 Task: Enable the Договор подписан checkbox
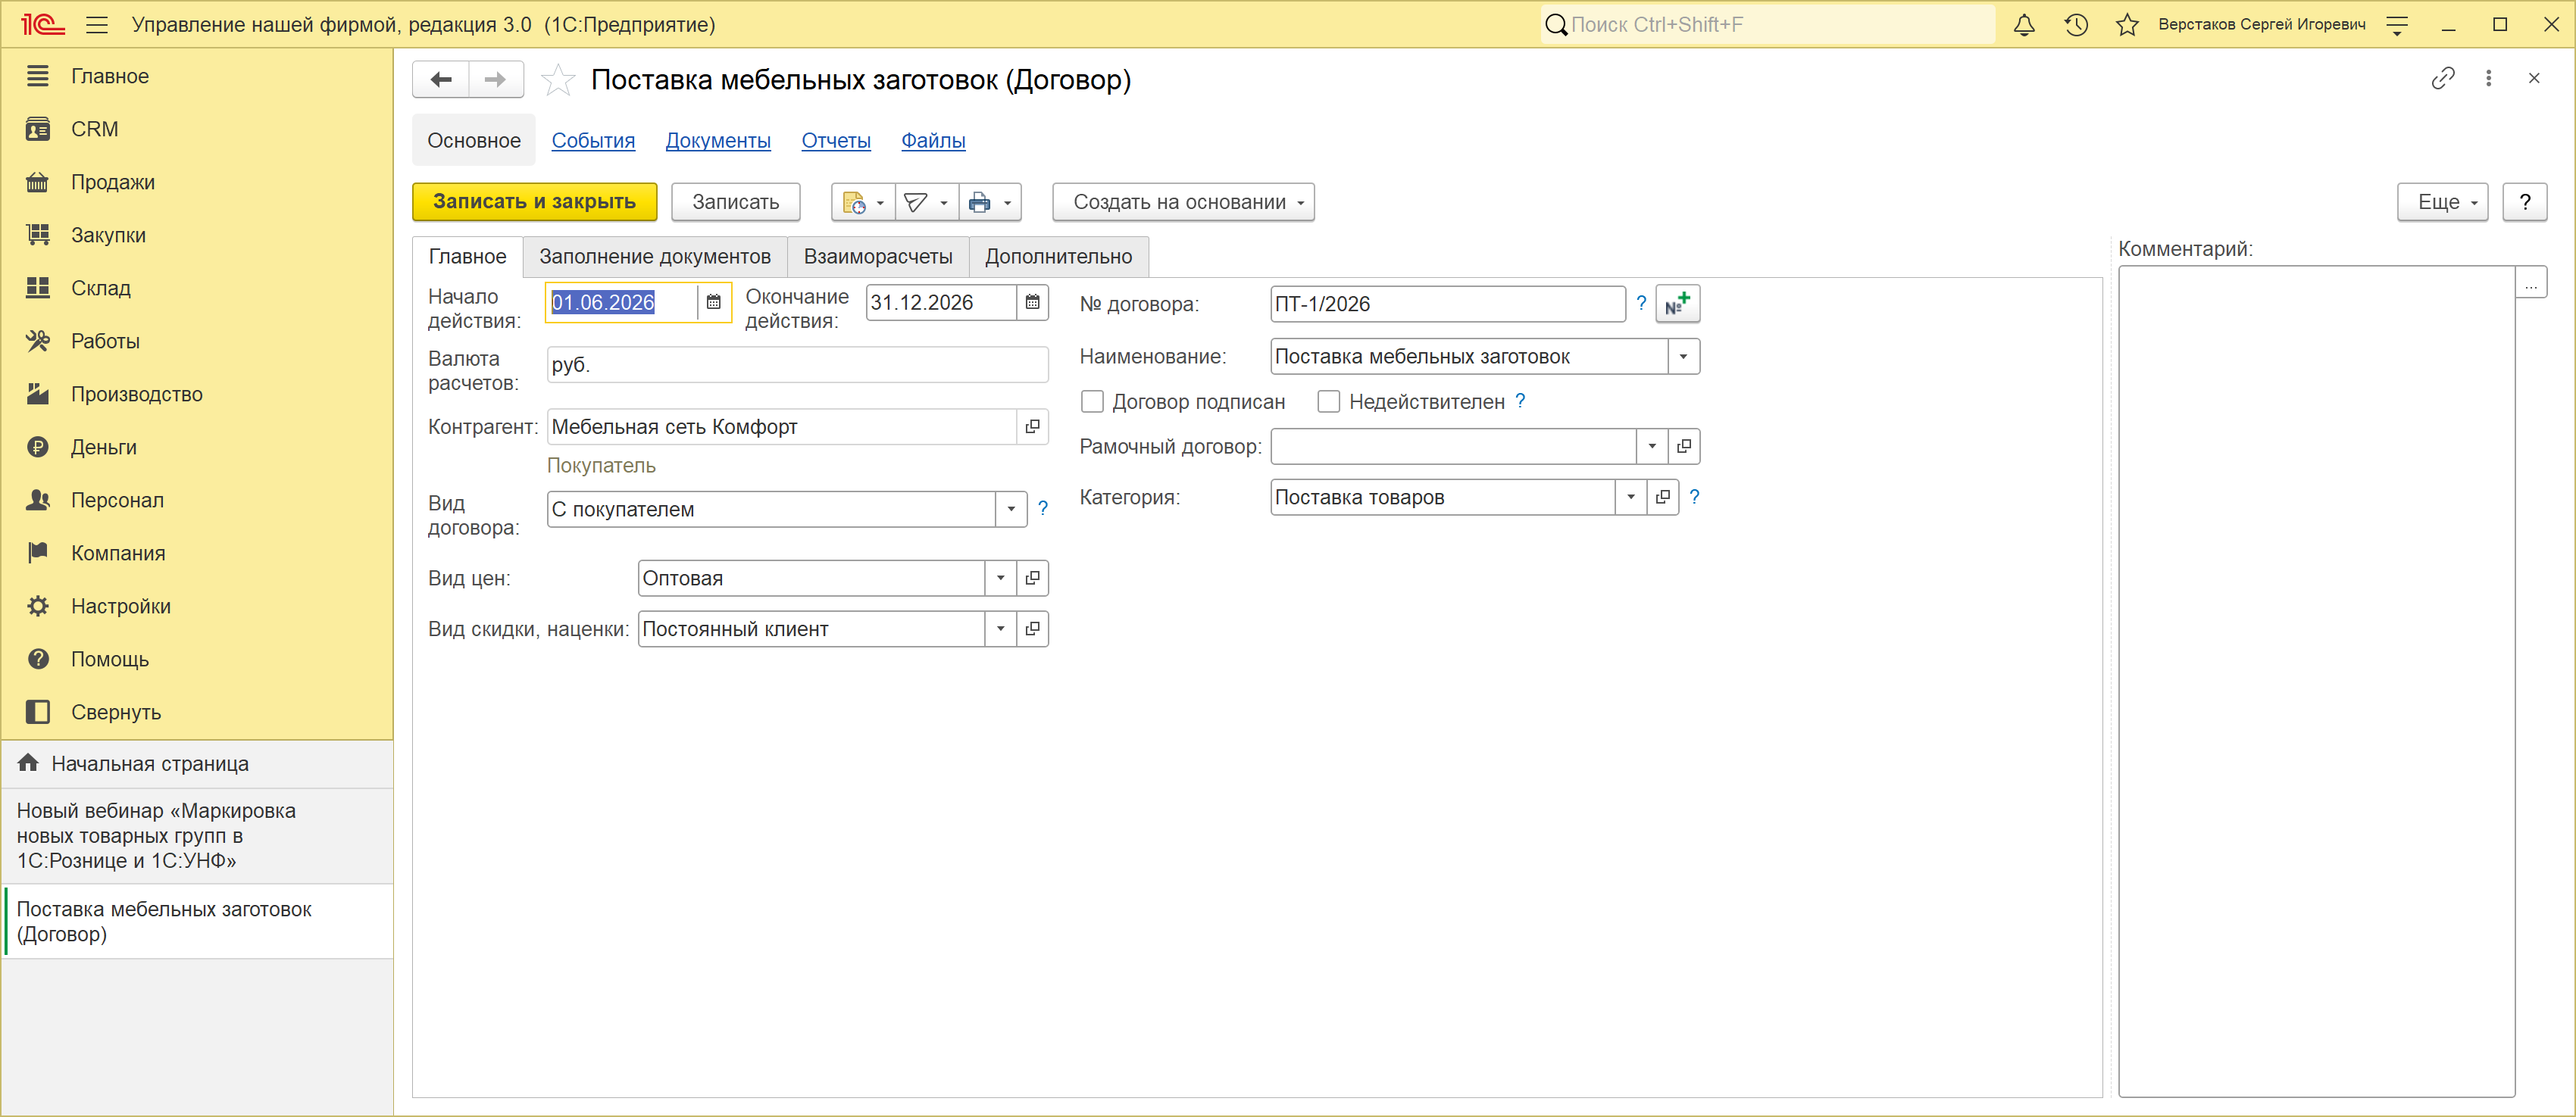pyautogui.click(x=1092, y=401)
